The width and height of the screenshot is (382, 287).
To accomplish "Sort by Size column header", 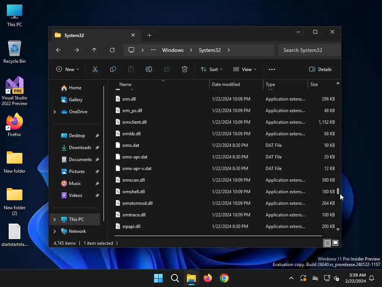I will [x=322, y=84].
